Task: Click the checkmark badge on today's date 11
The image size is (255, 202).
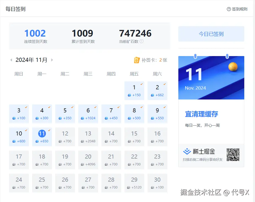Action: [x=50, y=130]
